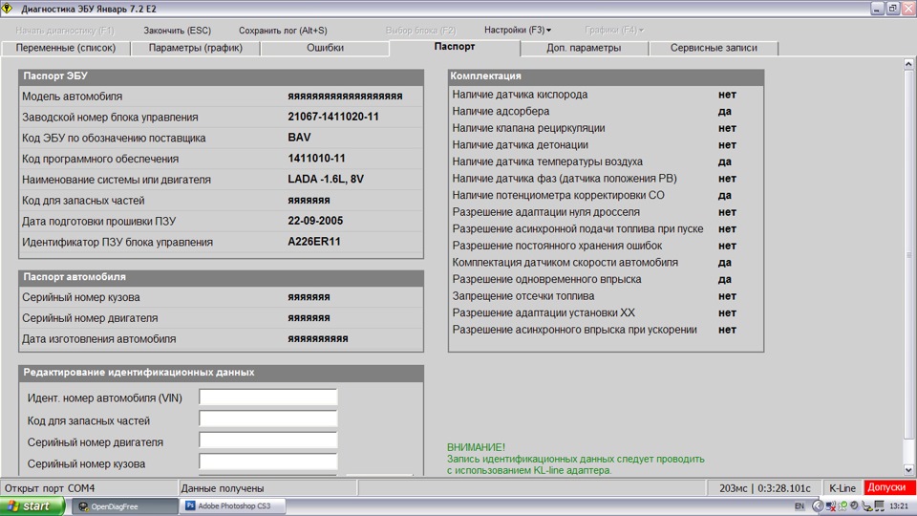Click Закончить (ESC) to end diagnostics

coord(177,31)
